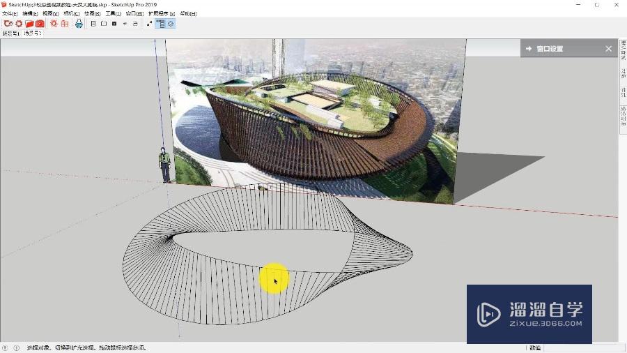Open the 相机 menu
The height and width of the screenshot is (353, 627).
[72, 13]
